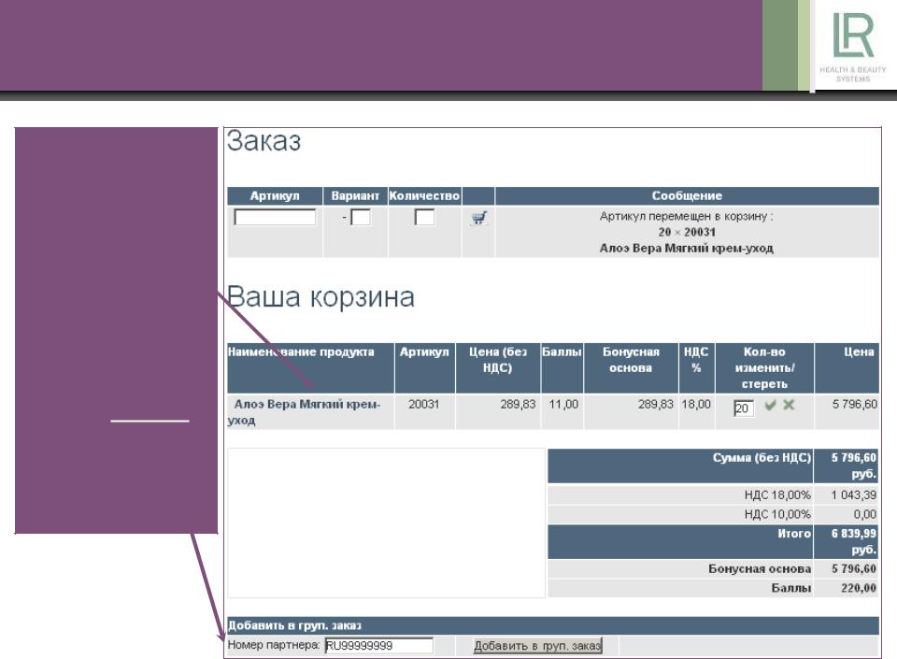
Task: Select the points value 11,00 in cart row
Action: 563,405
